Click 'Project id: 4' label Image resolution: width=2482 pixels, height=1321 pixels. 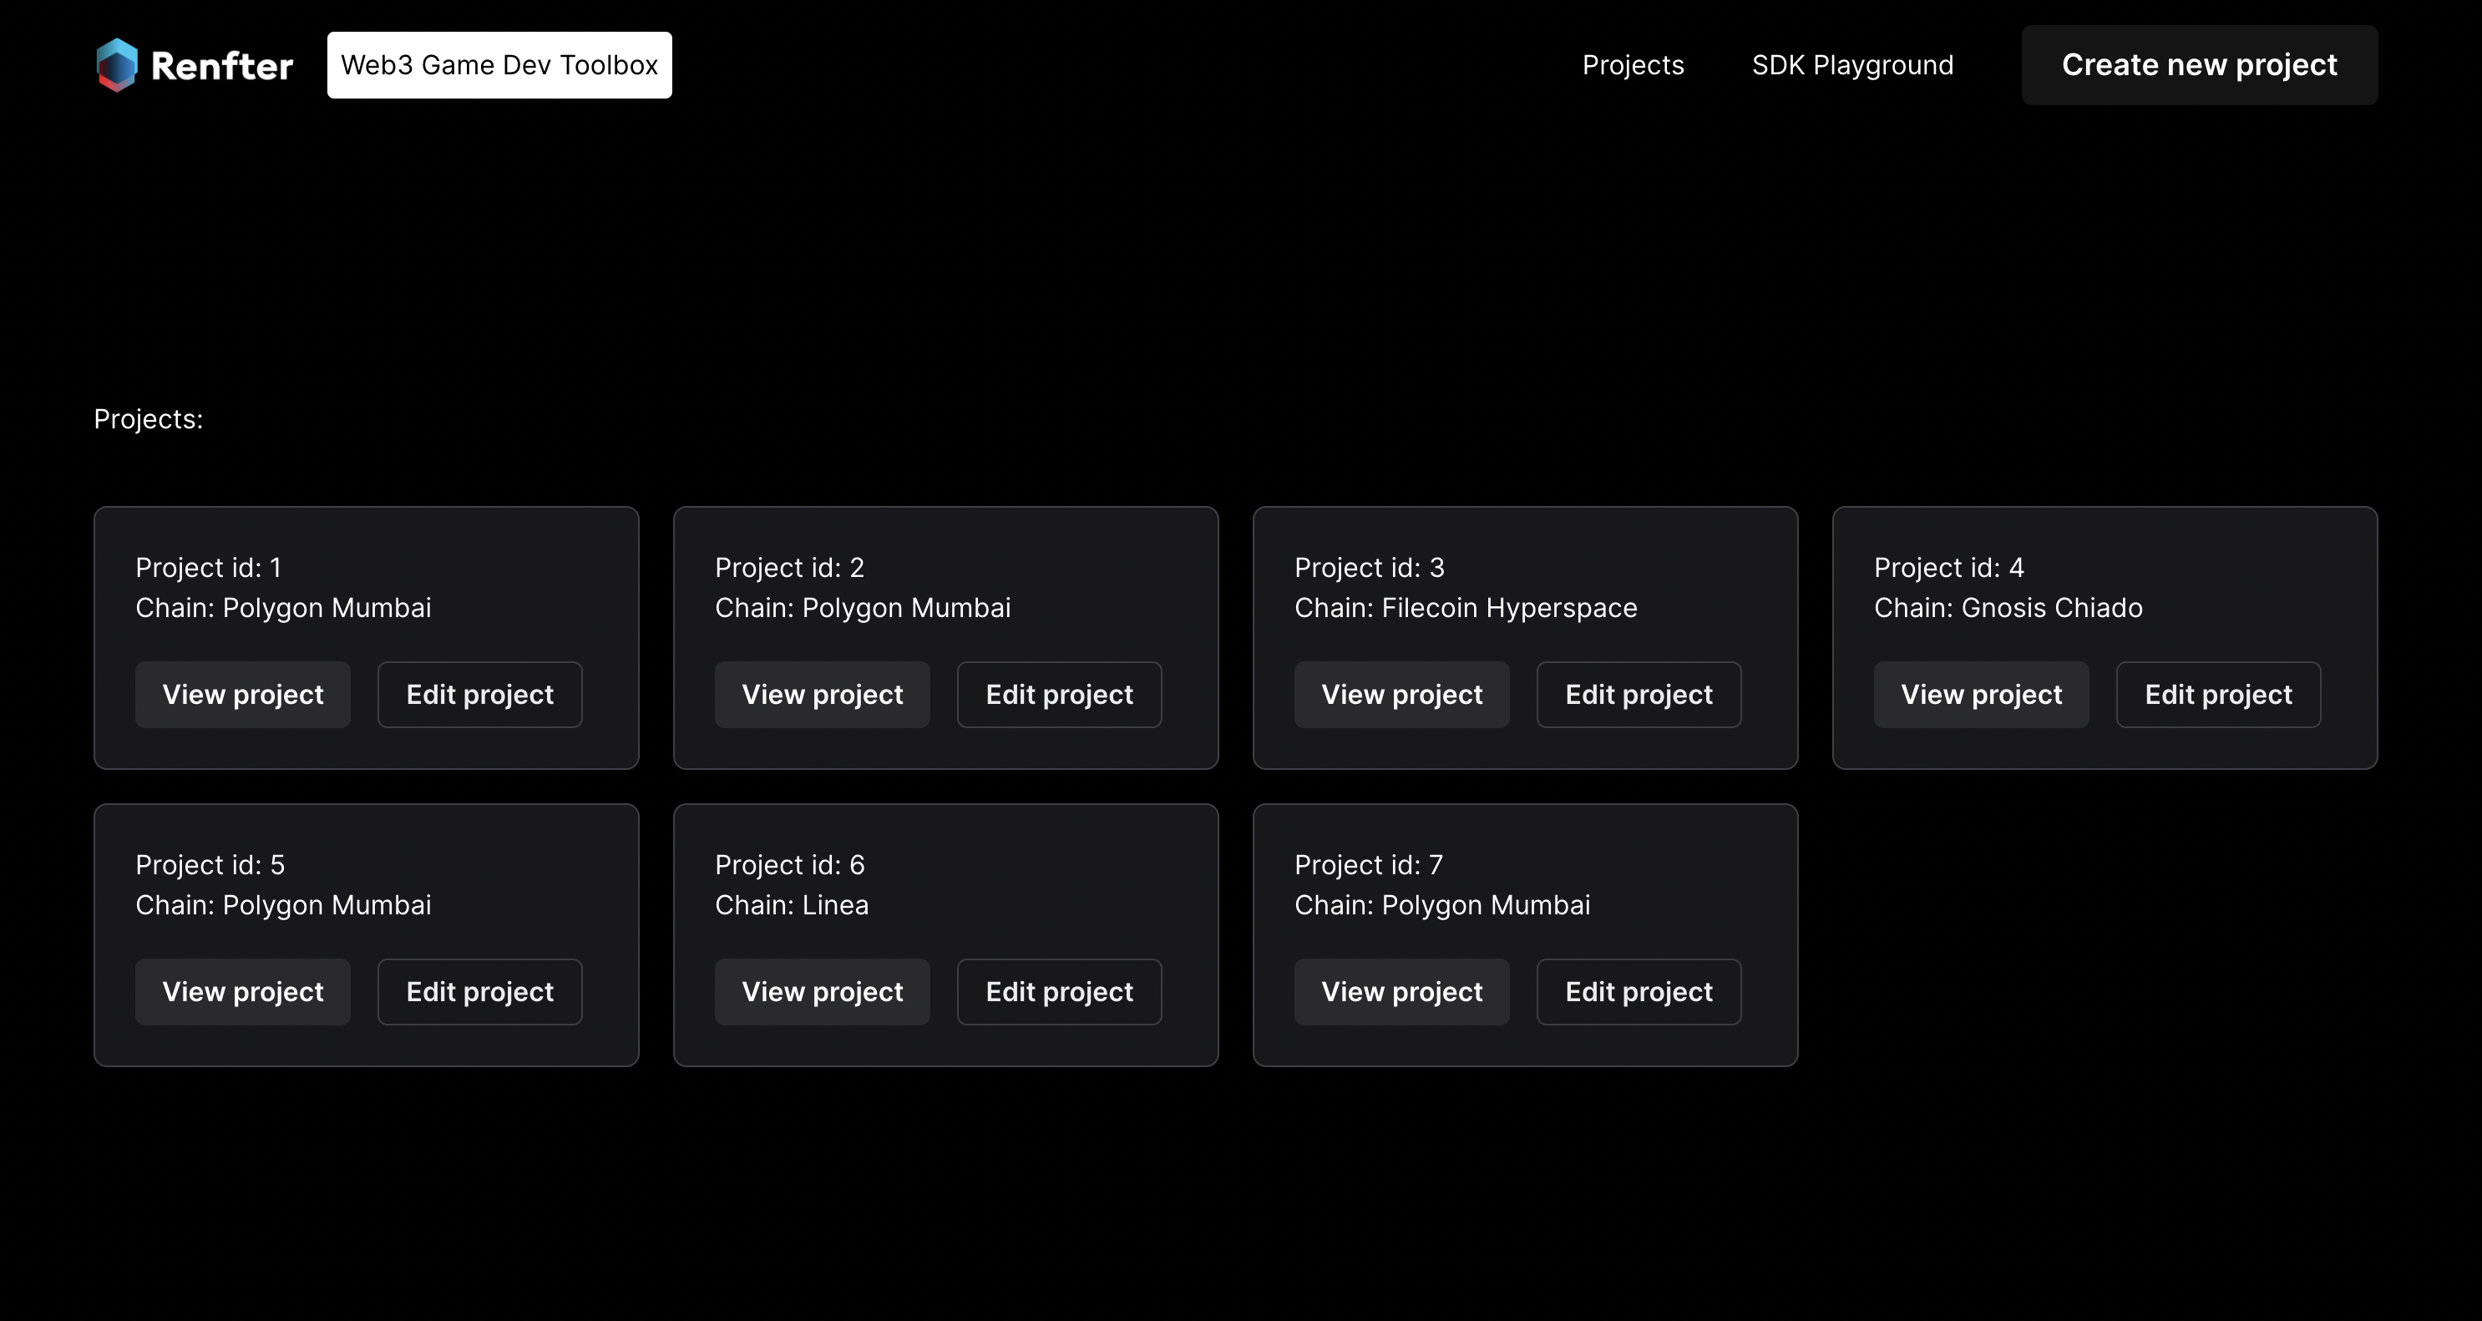pos(1948,568)
